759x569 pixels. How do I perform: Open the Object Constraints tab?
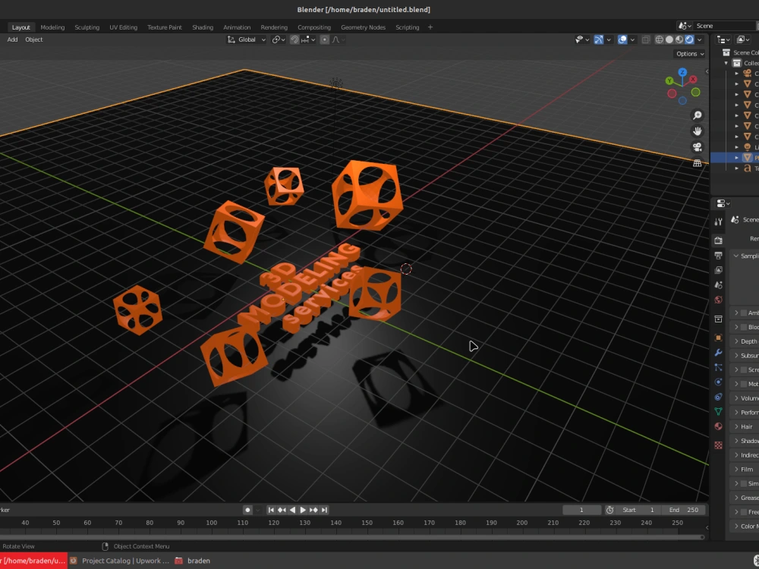[718, 397]
